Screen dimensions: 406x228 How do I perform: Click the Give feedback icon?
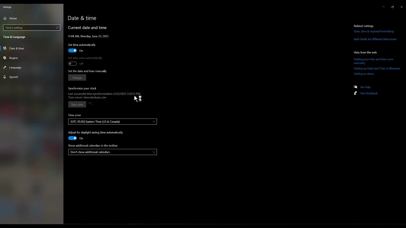click(356, 93)
